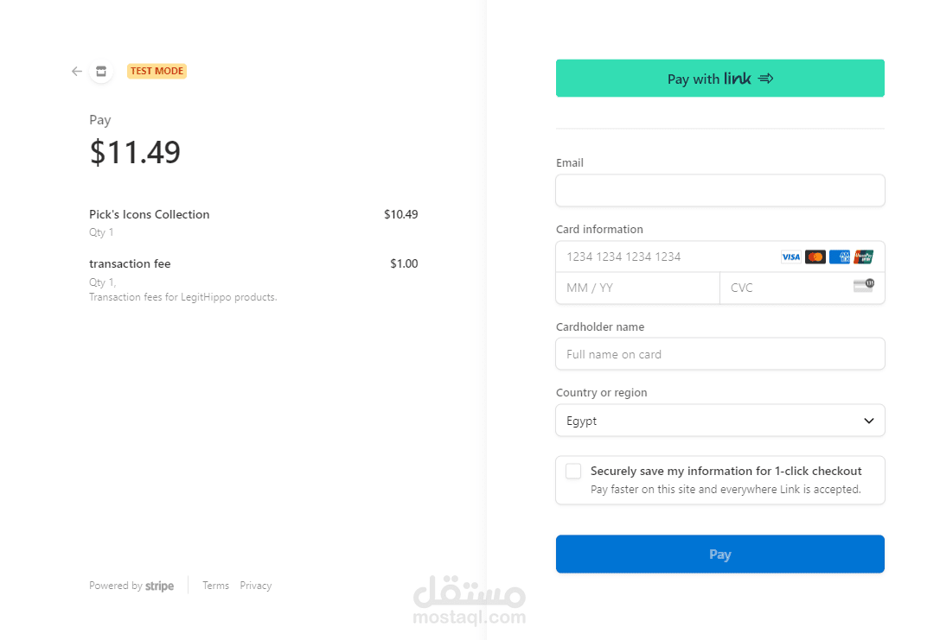Viewport: 940px width, 640px height.
Task: Open the Privacy link
Action: 256,586
